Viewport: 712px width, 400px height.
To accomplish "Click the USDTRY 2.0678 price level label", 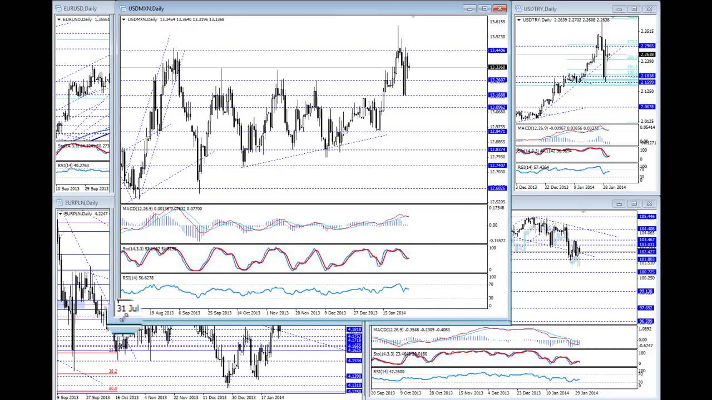I will pos(647,107).
